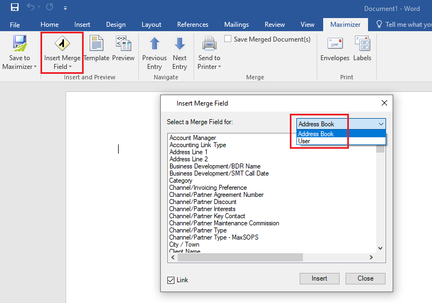Go to Previous Entry with the up arrow

(x=154, y=43)
